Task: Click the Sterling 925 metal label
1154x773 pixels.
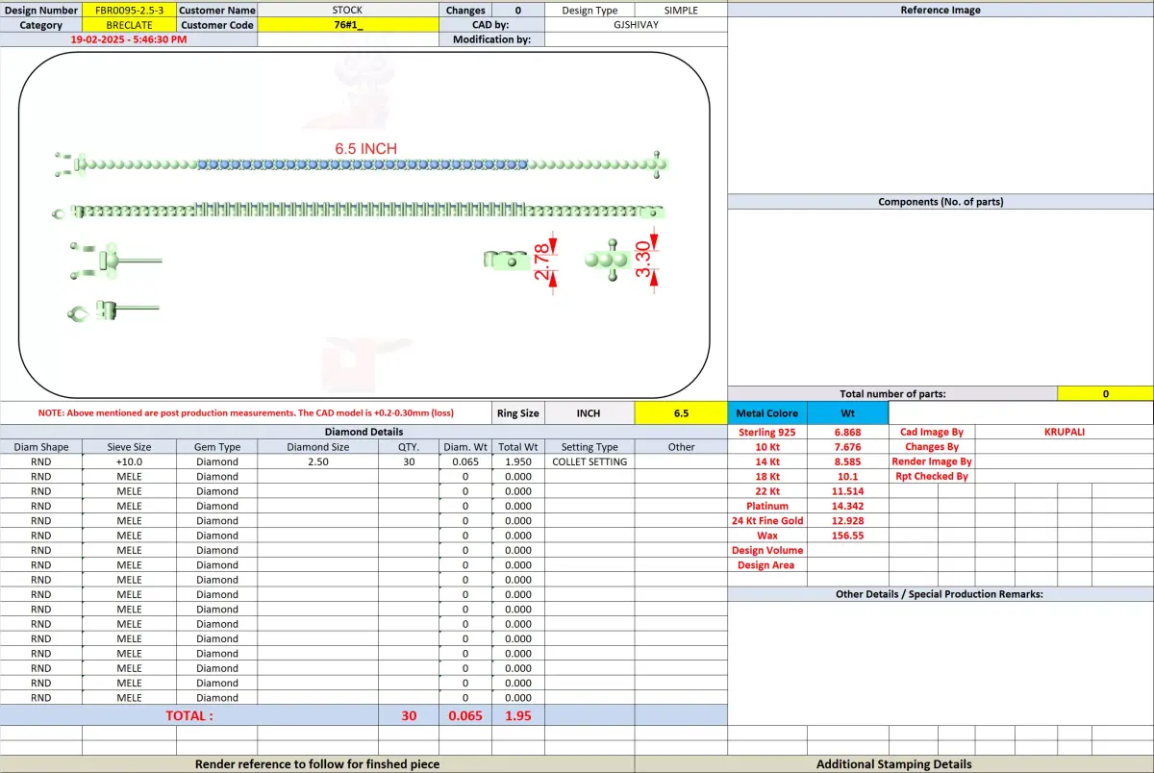Action: coord(767,432)
